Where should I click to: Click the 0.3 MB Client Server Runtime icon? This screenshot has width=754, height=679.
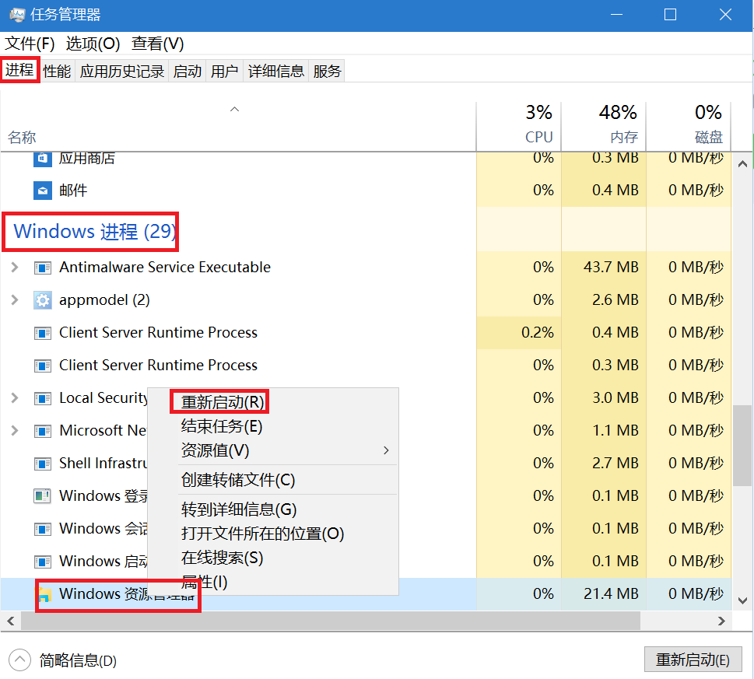[42, 366]
